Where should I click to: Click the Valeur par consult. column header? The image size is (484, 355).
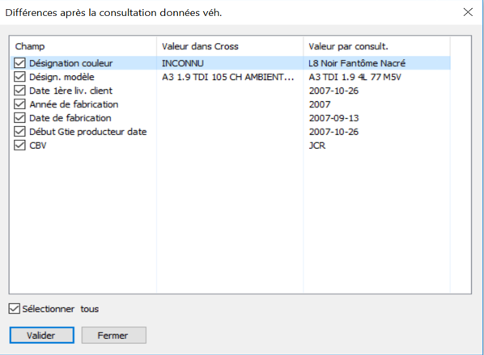click(x=376, y=46)
